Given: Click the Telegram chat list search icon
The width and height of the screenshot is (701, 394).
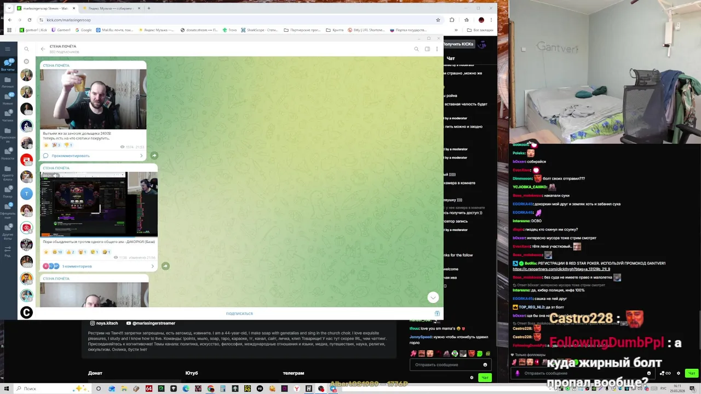Looking at the screenshot, I should point(26,49).
